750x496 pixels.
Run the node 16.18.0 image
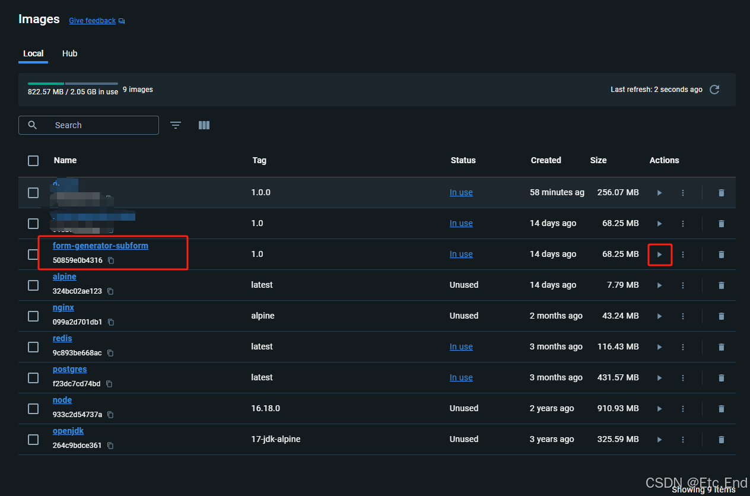click(x=659, y=409)
